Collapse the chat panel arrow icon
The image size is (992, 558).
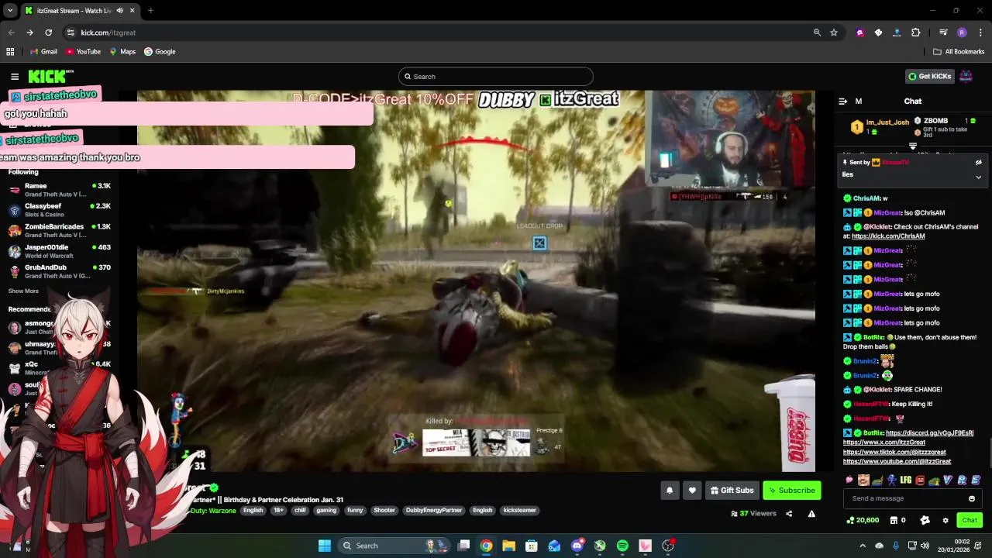[842, 101]
